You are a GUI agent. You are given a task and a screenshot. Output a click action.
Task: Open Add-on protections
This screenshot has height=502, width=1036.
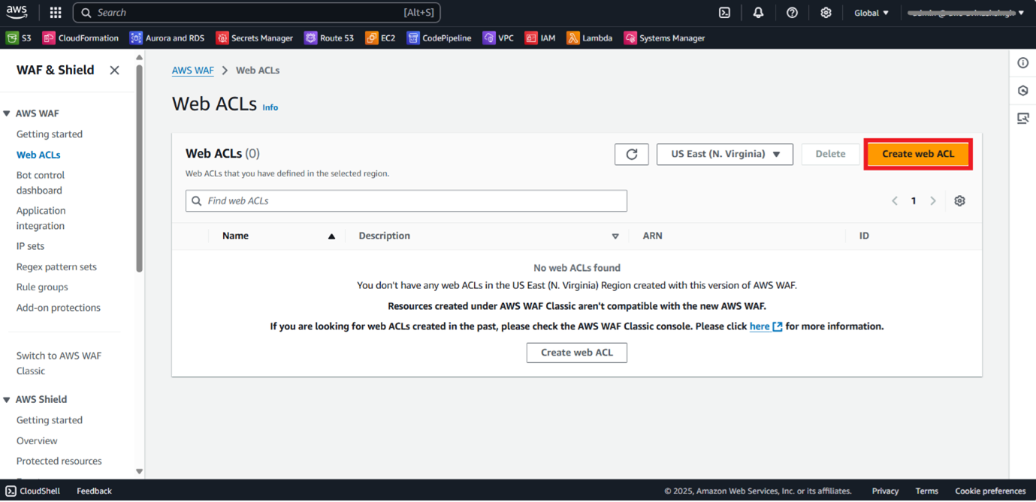59,308
